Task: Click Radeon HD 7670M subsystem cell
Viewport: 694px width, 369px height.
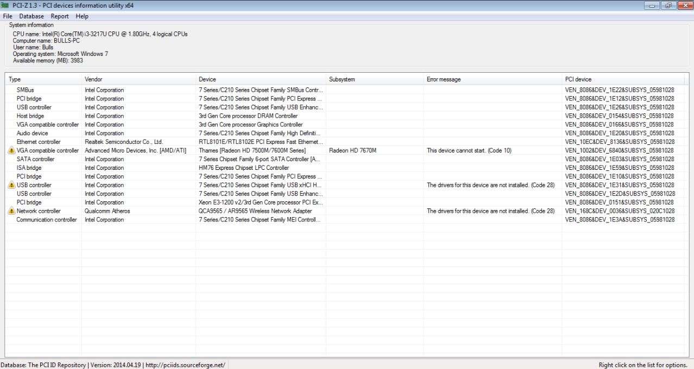Action: (x=352, y=150)
